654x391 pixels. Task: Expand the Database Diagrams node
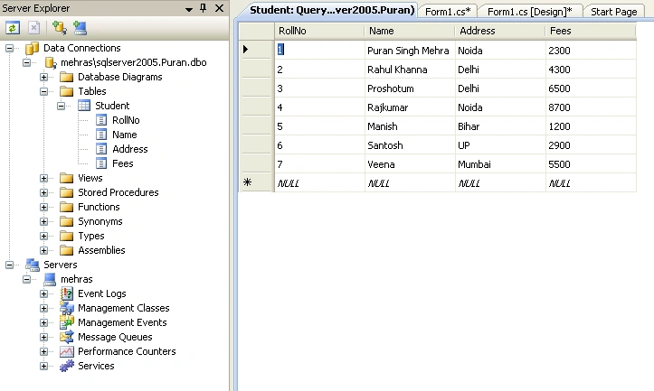coord(43,77)
